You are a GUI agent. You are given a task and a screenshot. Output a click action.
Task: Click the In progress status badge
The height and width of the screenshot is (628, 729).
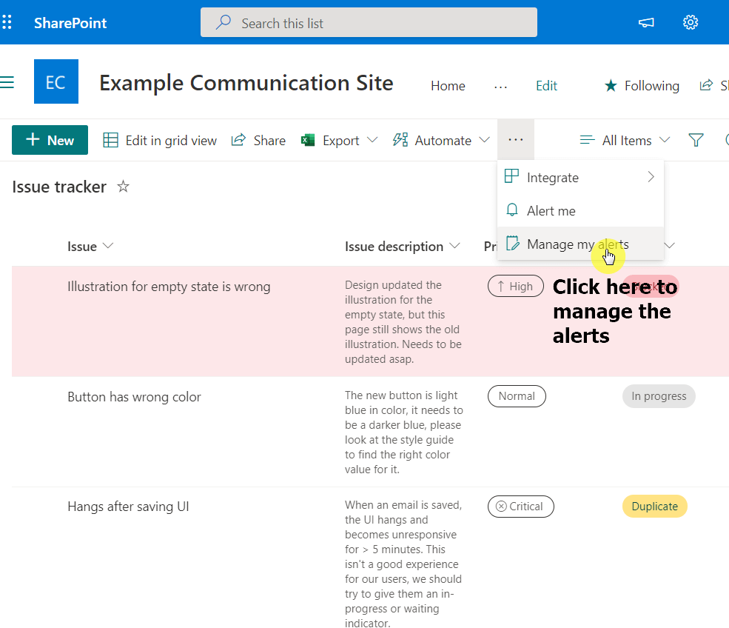659,396
